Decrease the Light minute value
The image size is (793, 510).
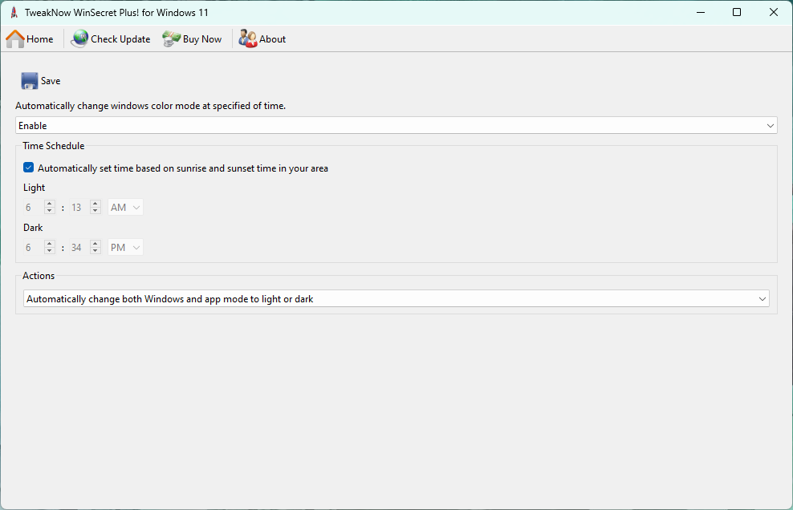[x=96, y=211]
